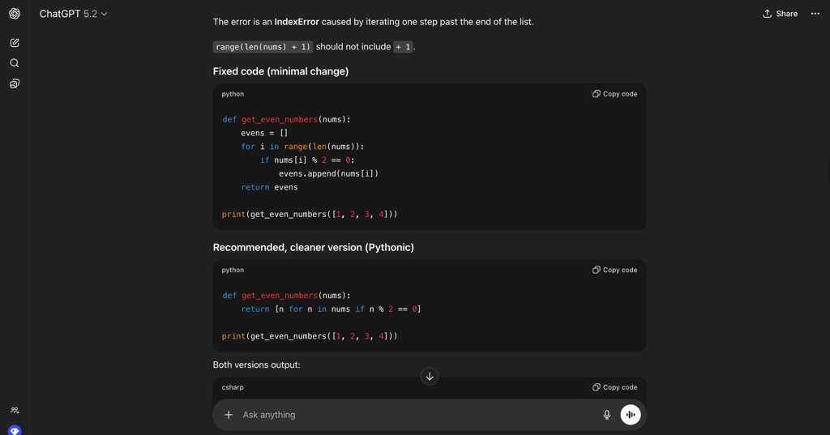
Task: Click the 'evens.append(nums[i])' code line
Action: coord(329,173)
